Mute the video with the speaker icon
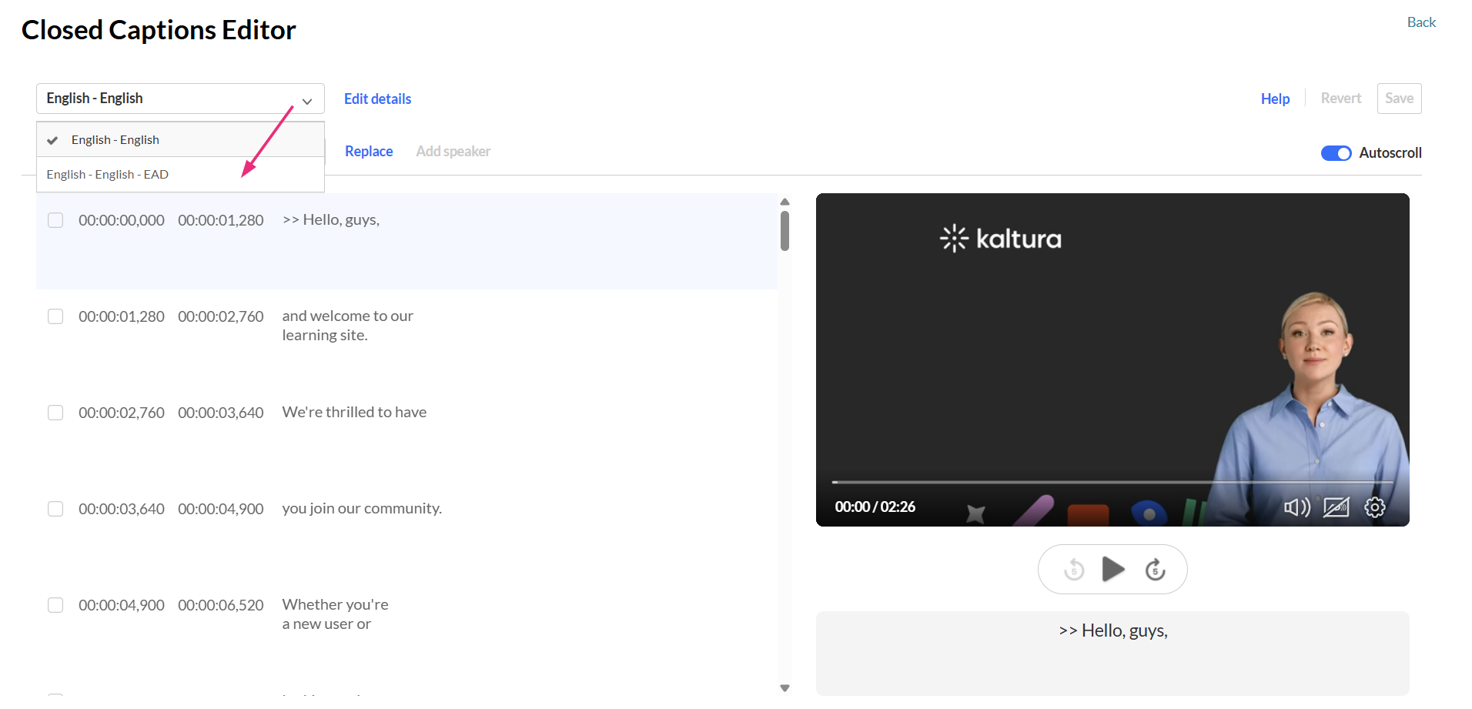Image resolution: width=1472 pixels, height=709 pixels. (1297, 507)
